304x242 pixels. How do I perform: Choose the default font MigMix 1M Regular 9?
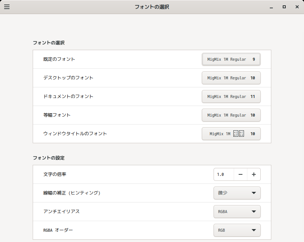click(x=231, y=59)
